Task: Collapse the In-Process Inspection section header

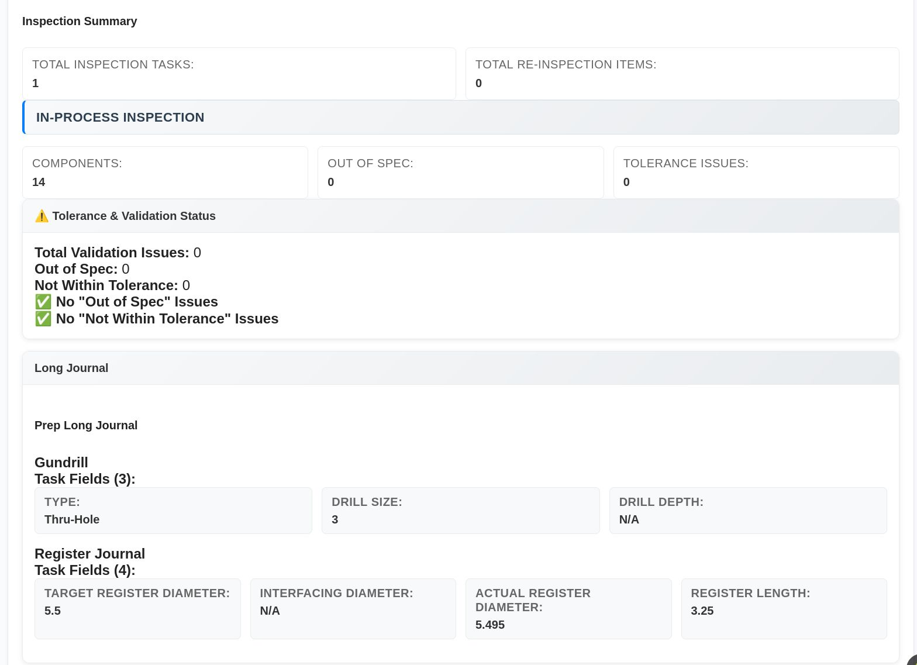Action: pos(460,118)
